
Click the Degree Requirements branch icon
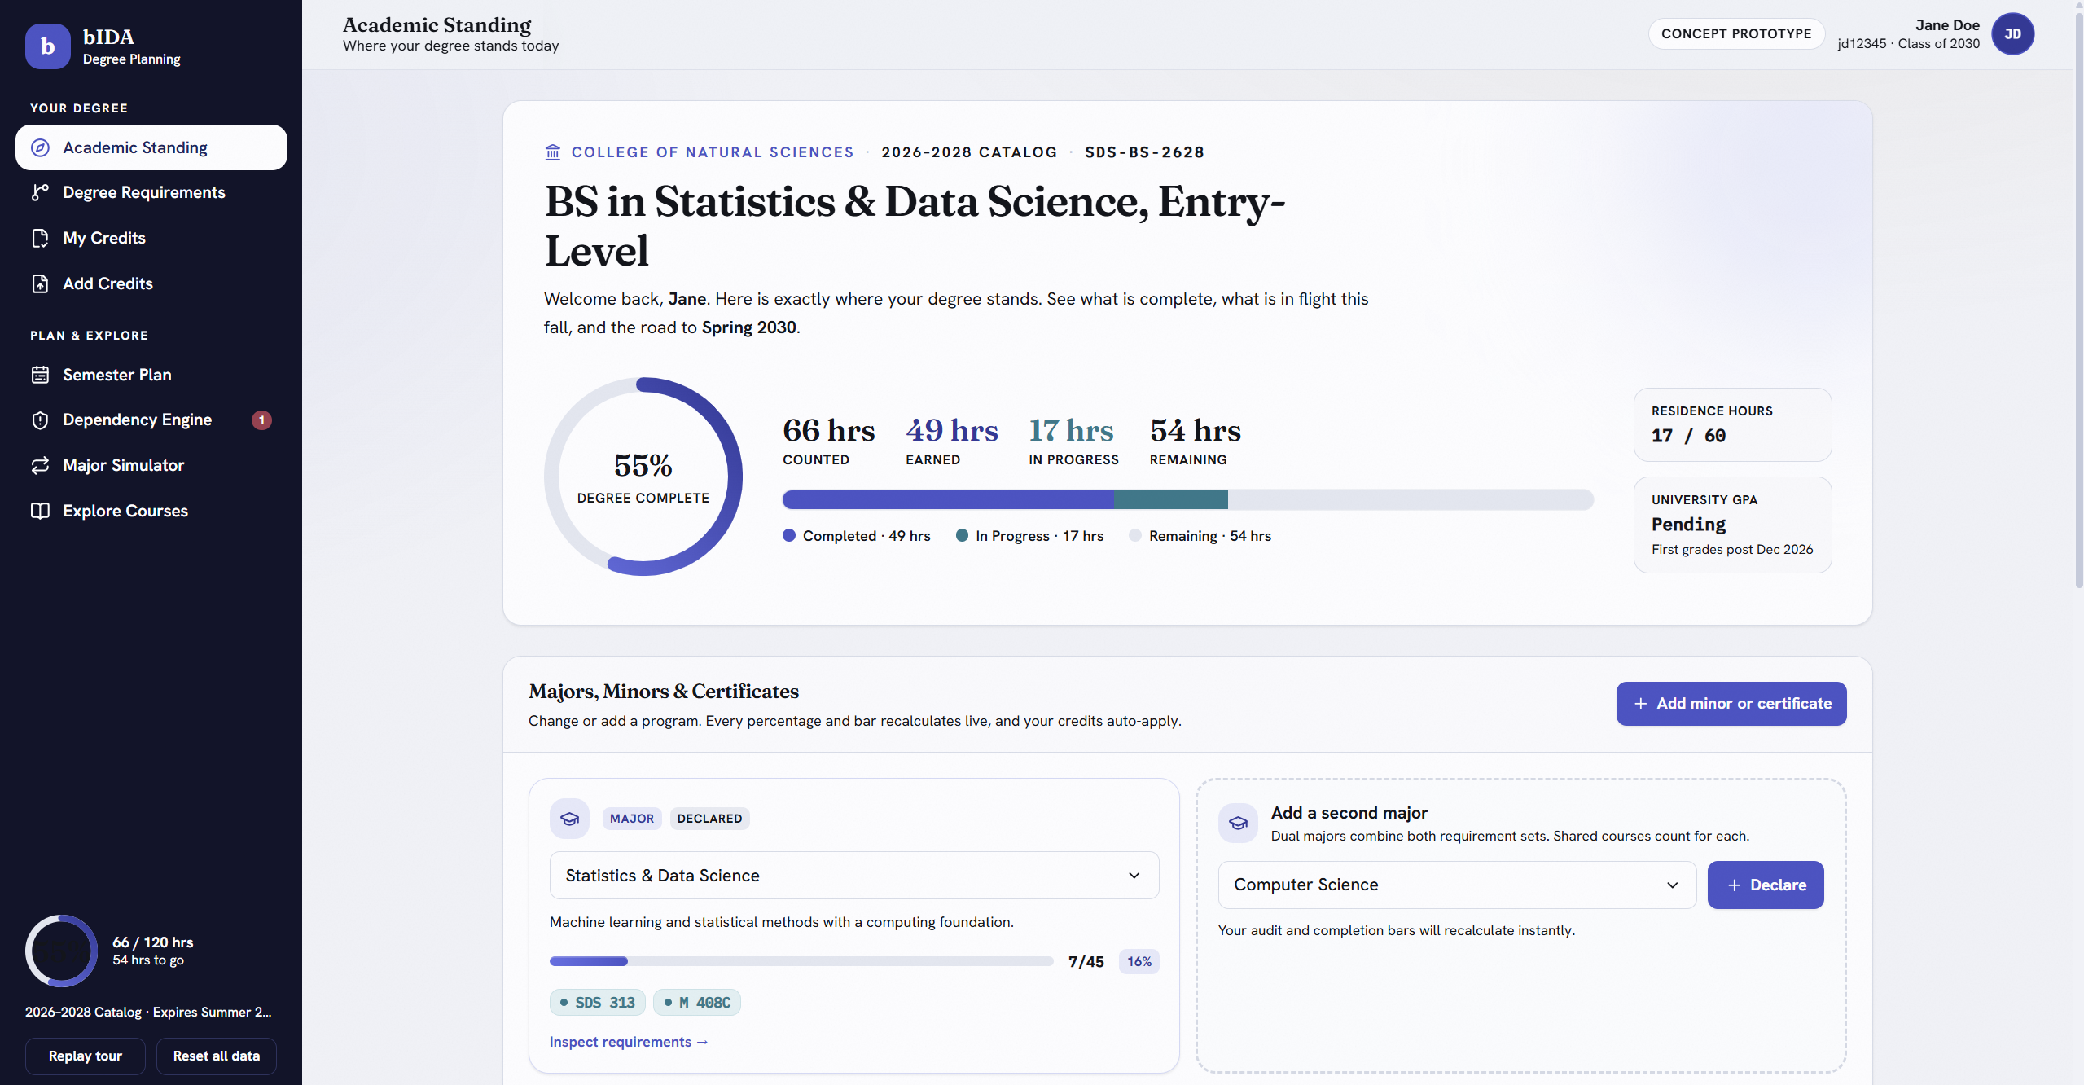(x=40, y=192)
